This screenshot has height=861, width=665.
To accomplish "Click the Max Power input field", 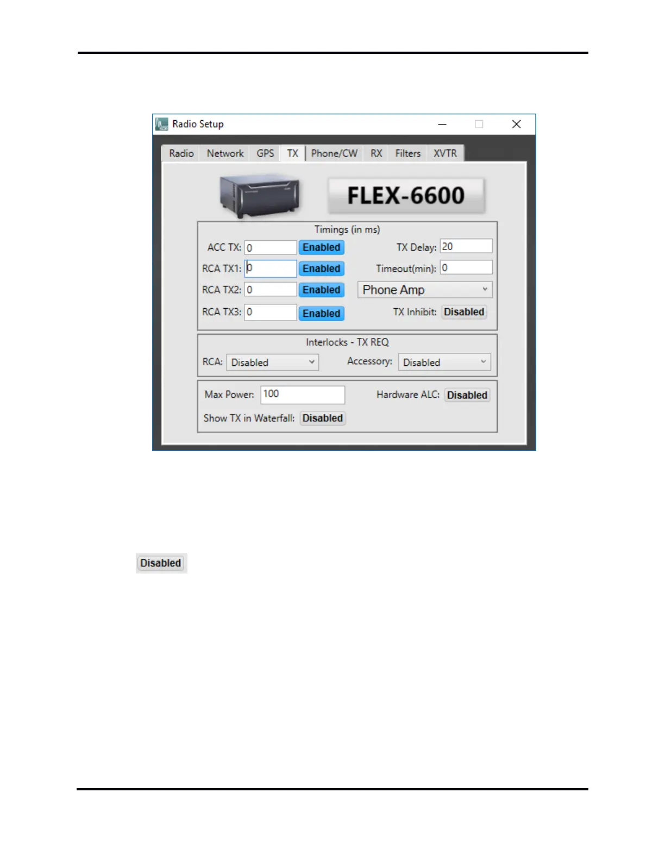I will click(x=303, y=395).
